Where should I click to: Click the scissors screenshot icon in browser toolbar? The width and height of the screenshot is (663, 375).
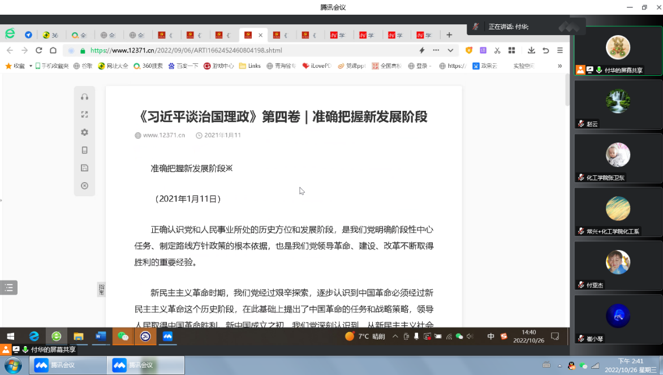pyautogui.click(x=497, y=50)
